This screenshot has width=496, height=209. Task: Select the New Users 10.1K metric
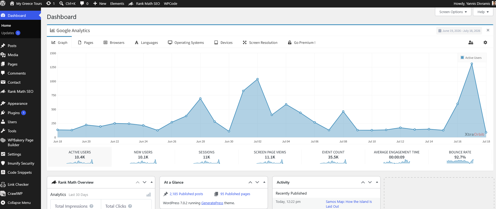143,157
